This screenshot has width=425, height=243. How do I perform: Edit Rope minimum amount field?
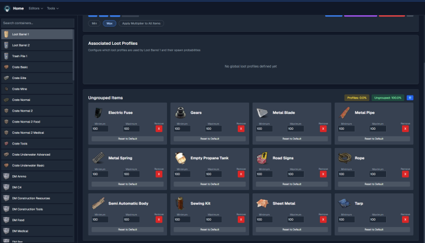click(346, 174)
